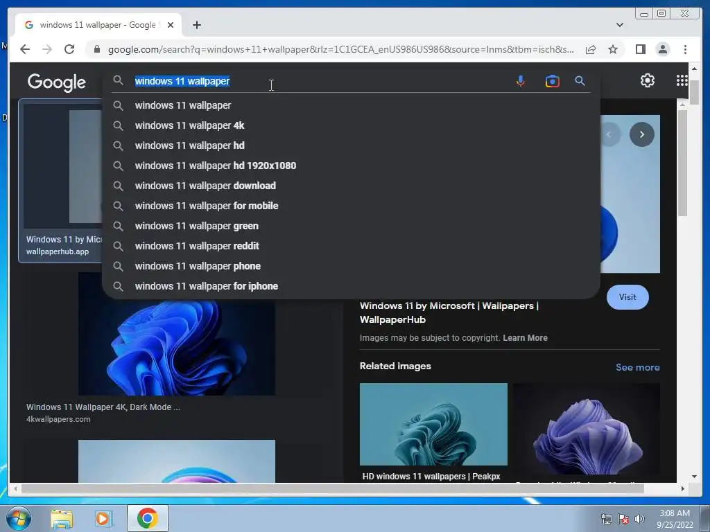Click the preview panel scrollbar thumb
710x532 pixels.
click(x=682, y=163)
